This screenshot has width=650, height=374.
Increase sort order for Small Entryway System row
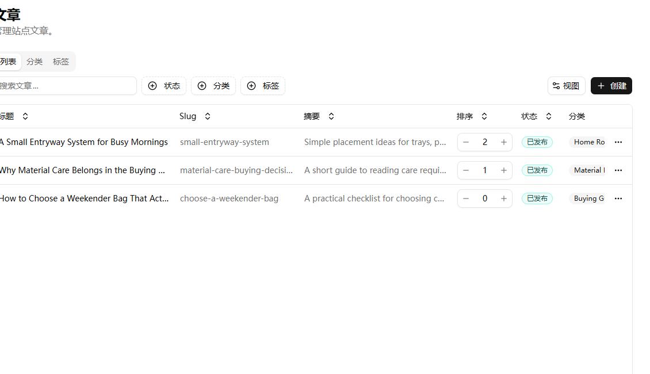tap(504, 142)
